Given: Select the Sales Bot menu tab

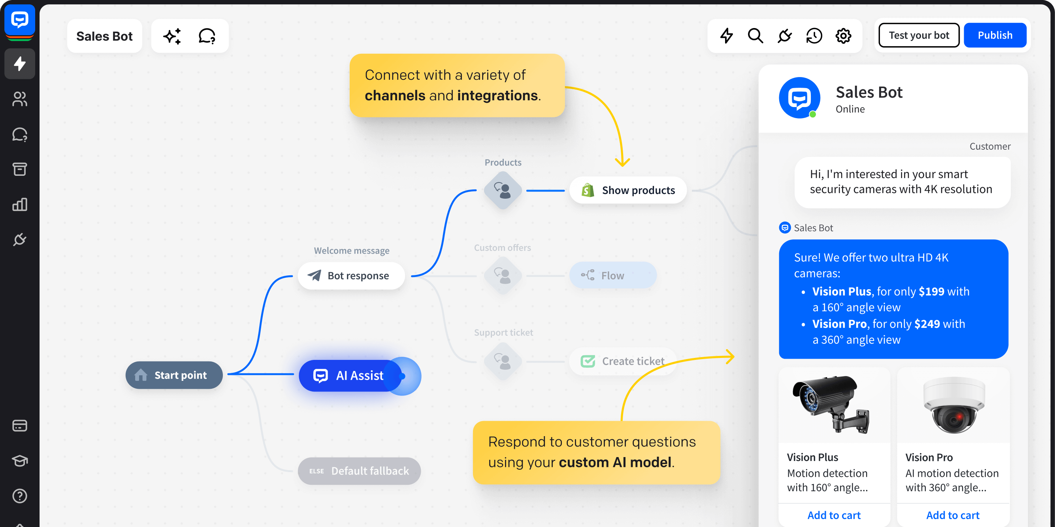Looking at the screenshot, I should pyautogui.click(x=104, y=36).
